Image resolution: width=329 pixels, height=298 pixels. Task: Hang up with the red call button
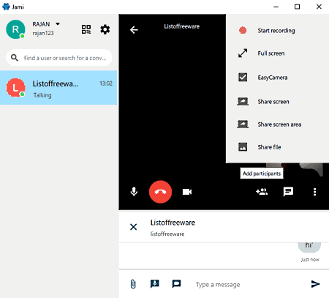pos(160,192)
